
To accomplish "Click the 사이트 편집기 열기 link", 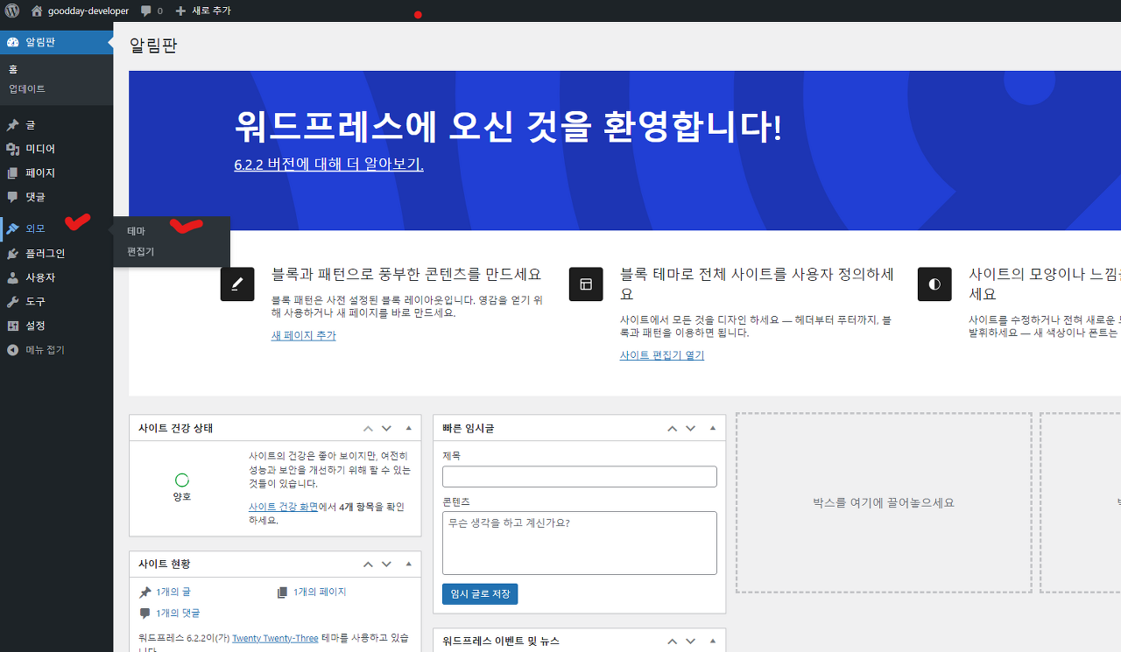I will [x=662, y=355].
